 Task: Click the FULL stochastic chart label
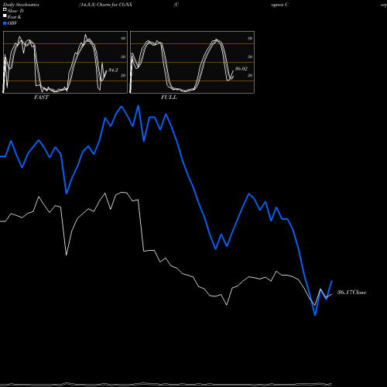[169, 98]
